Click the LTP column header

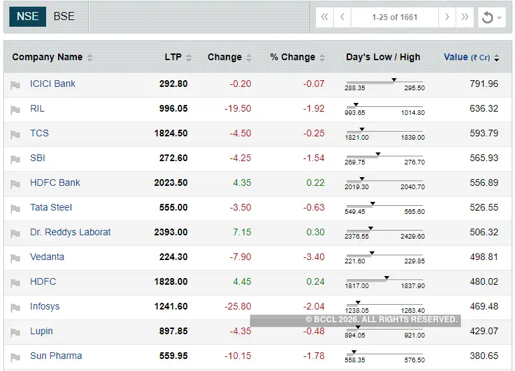(173, 57)
